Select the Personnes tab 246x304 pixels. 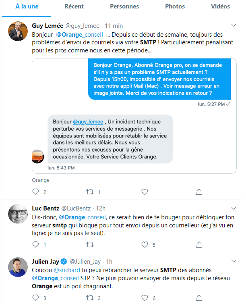[x=124, y=6]
